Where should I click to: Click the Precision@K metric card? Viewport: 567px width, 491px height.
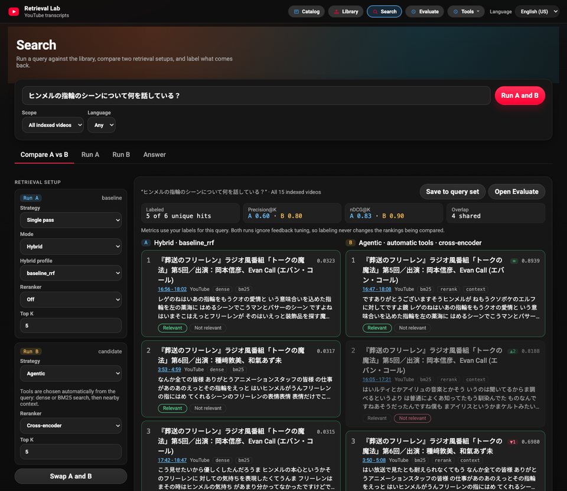[292, 213]
